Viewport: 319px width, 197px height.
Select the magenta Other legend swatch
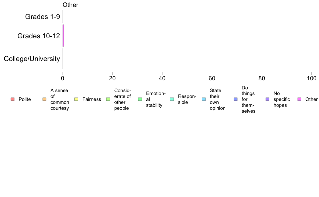(299, 99)
